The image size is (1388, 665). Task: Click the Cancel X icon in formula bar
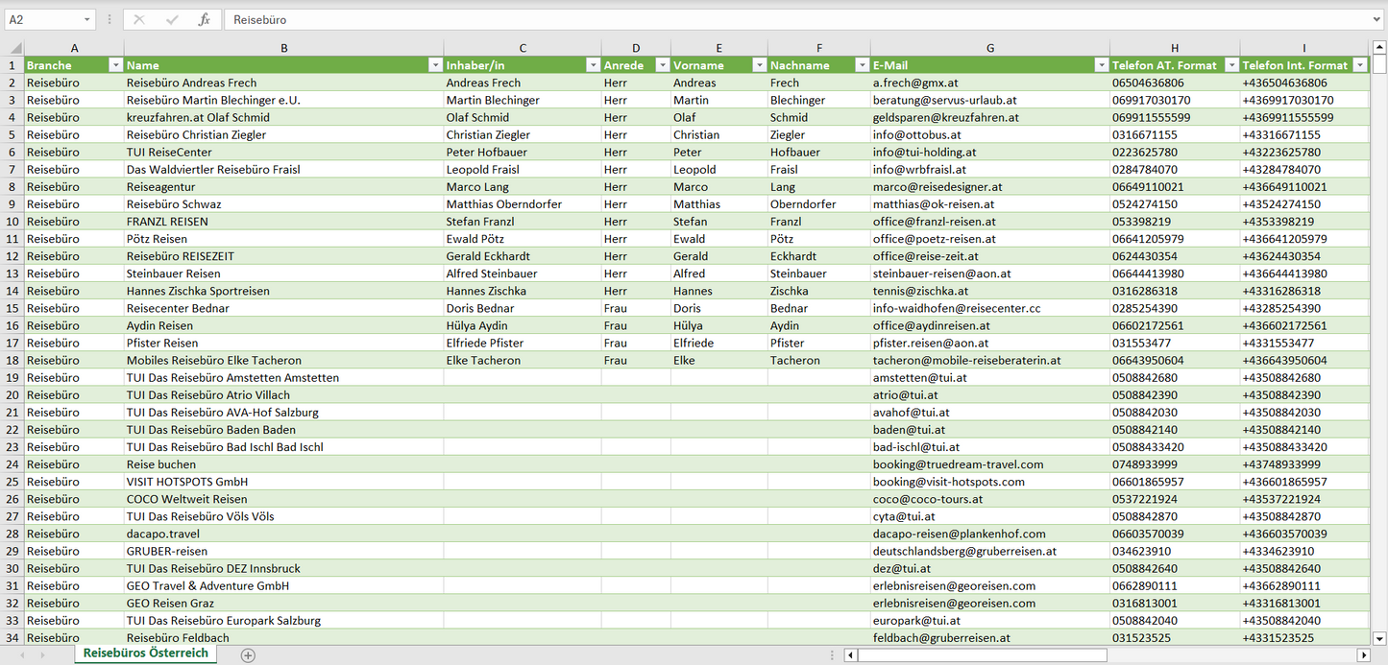click(x=139, y=19)
